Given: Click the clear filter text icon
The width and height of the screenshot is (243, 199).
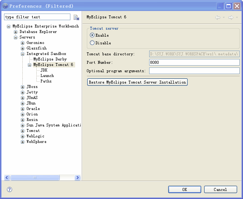Looking at the screenshot, I should (x=76, y=17).
